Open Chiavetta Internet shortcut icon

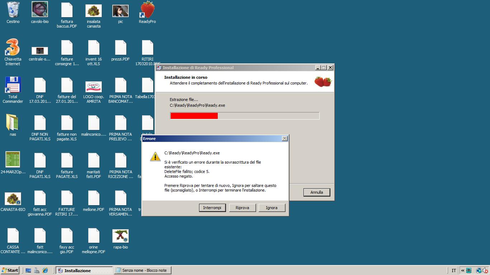click(x=13, y=47)
